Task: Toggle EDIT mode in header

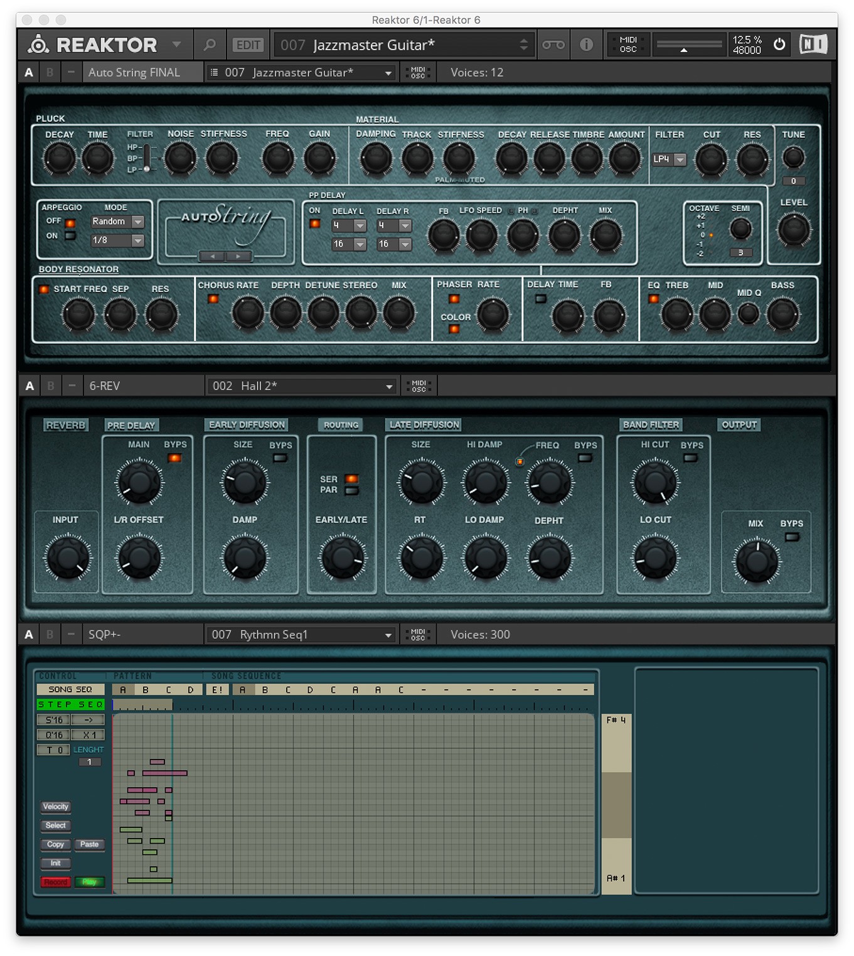Action: tap(248, 45)
